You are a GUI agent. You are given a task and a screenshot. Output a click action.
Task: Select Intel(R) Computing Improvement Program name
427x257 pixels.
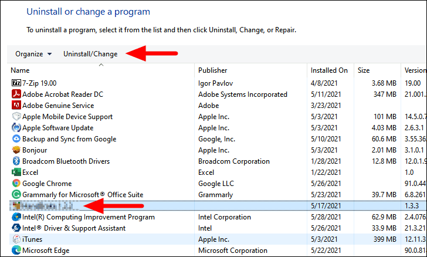[x=89, y=217]
